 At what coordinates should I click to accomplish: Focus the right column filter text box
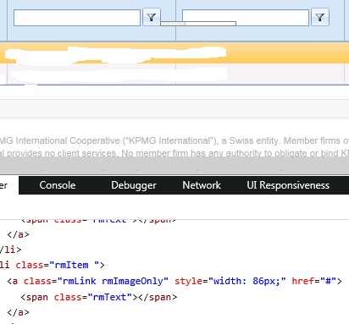coord(246,18)
